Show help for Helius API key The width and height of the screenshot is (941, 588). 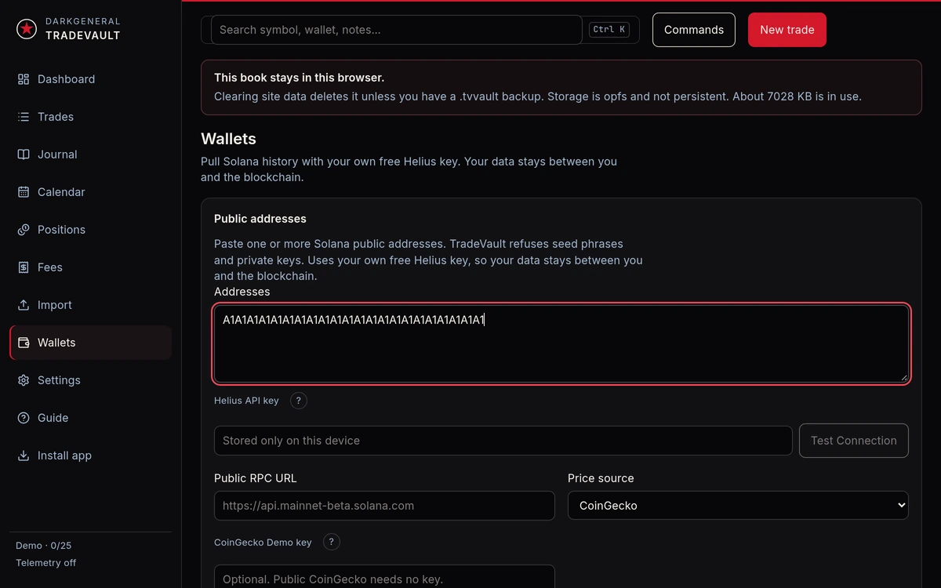pyautogui.click(x=298, y=401)
